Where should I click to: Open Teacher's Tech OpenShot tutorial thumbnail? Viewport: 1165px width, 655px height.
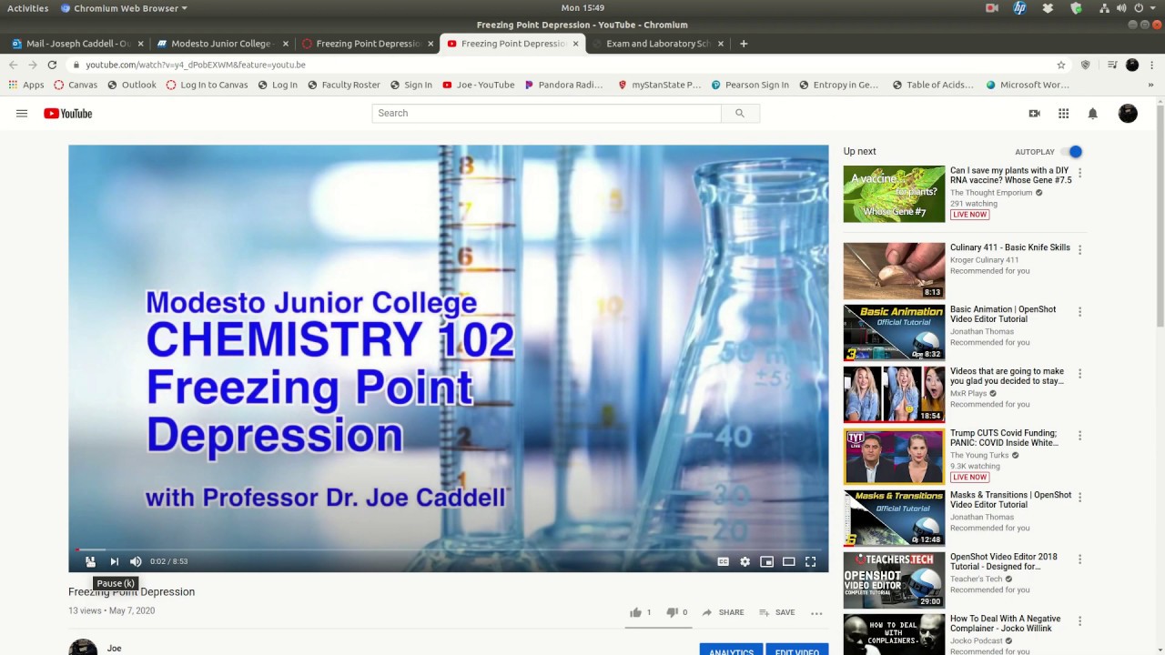click(894, 579)
